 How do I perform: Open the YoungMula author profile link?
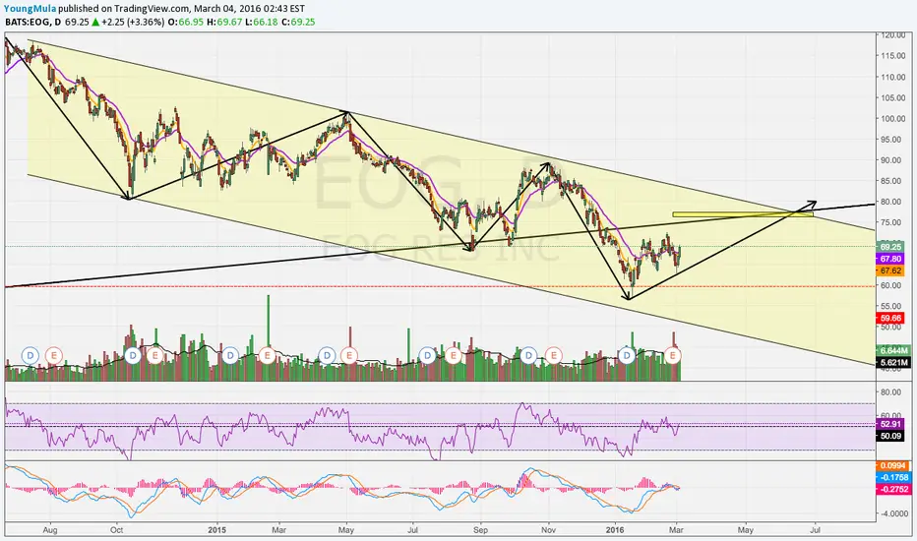tap(31, 9)
